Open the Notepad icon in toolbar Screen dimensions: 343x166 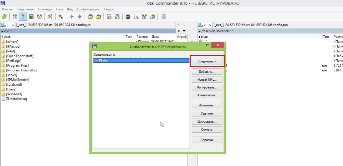(163, 16)
